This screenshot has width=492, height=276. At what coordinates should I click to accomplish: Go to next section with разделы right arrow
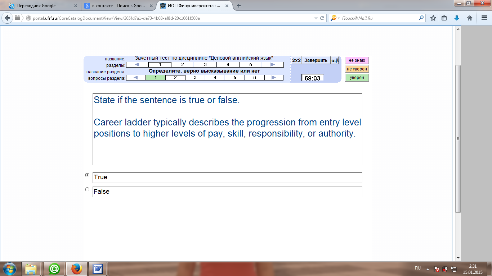(273, 65)
